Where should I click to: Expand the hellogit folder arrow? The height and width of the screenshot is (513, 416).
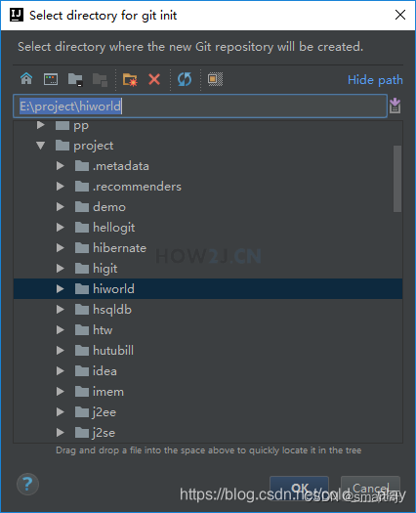click(x=61, y=228)
